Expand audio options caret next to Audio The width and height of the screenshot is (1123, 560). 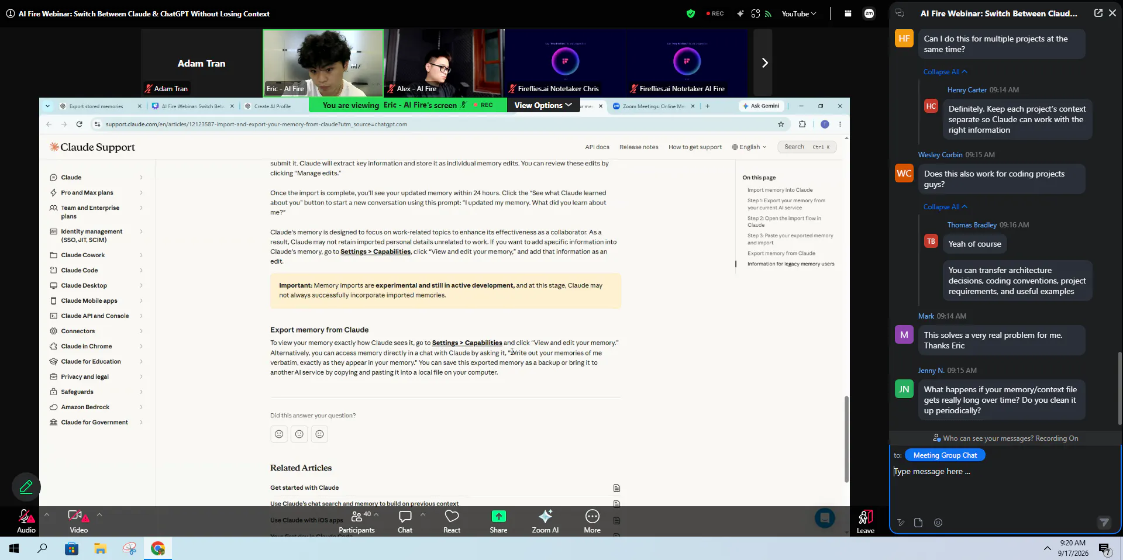point(47,514)
